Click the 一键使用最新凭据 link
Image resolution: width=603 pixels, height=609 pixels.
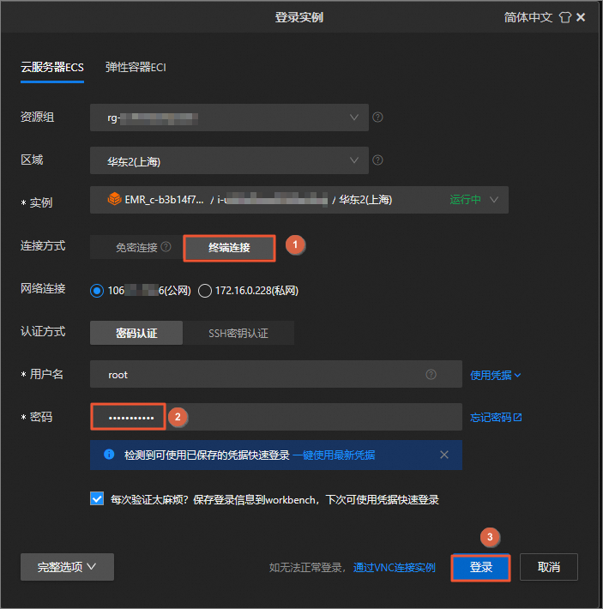tap(334, 455)
